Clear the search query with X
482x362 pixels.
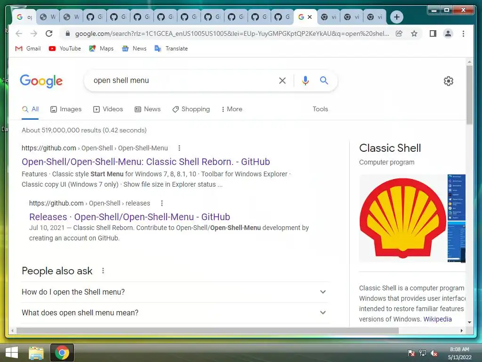pos(282,81)
